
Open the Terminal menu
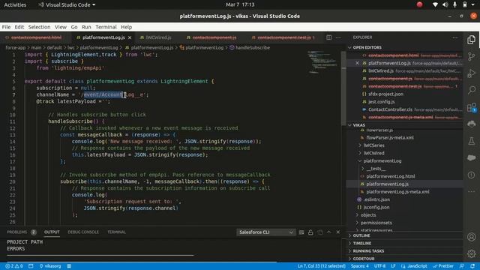point(106,27)
